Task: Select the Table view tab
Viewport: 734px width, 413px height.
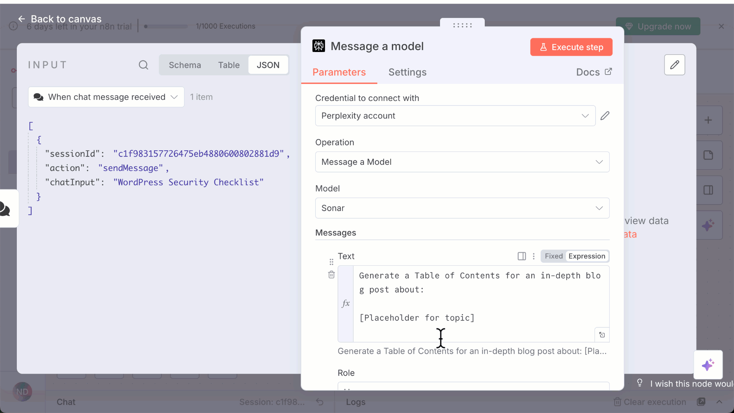Action: point(229,65)
